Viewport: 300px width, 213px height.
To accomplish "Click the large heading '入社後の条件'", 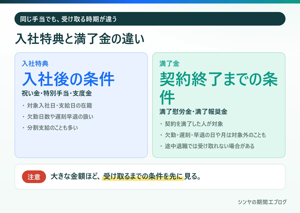I will pos(68,79).
